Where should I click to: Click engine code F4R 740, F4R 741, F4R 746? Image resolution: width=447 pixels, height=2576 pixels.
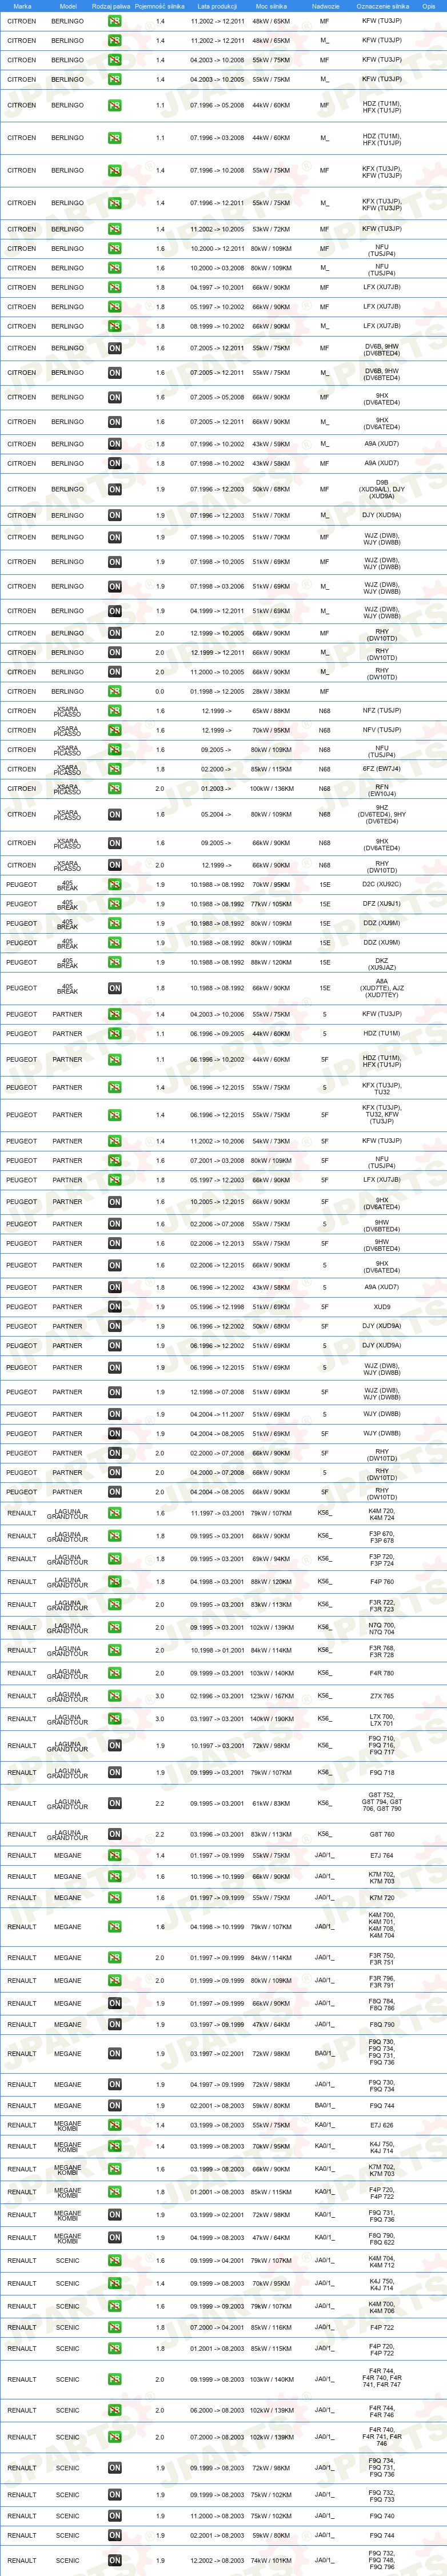[x=382, y=2437]
